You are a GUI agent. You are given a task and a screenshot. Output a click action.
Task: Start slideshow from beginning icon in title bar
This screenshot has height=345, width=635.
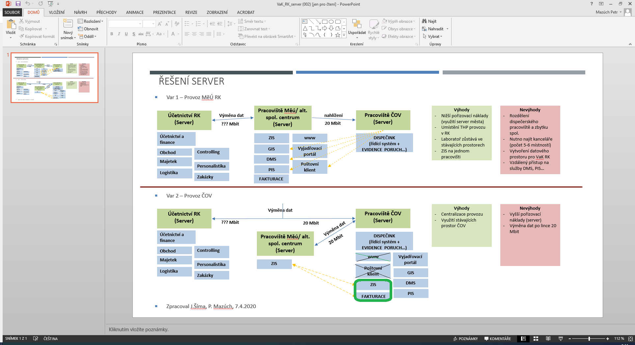click(50, 4)
